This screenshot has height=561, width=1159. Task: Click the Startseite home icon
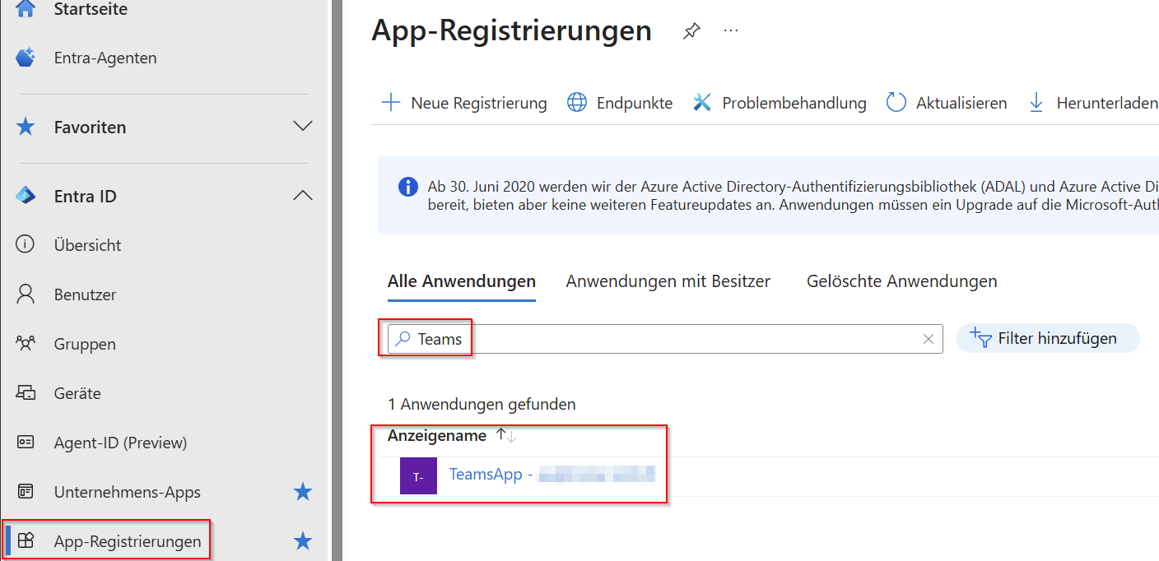[x=26, y=8]
